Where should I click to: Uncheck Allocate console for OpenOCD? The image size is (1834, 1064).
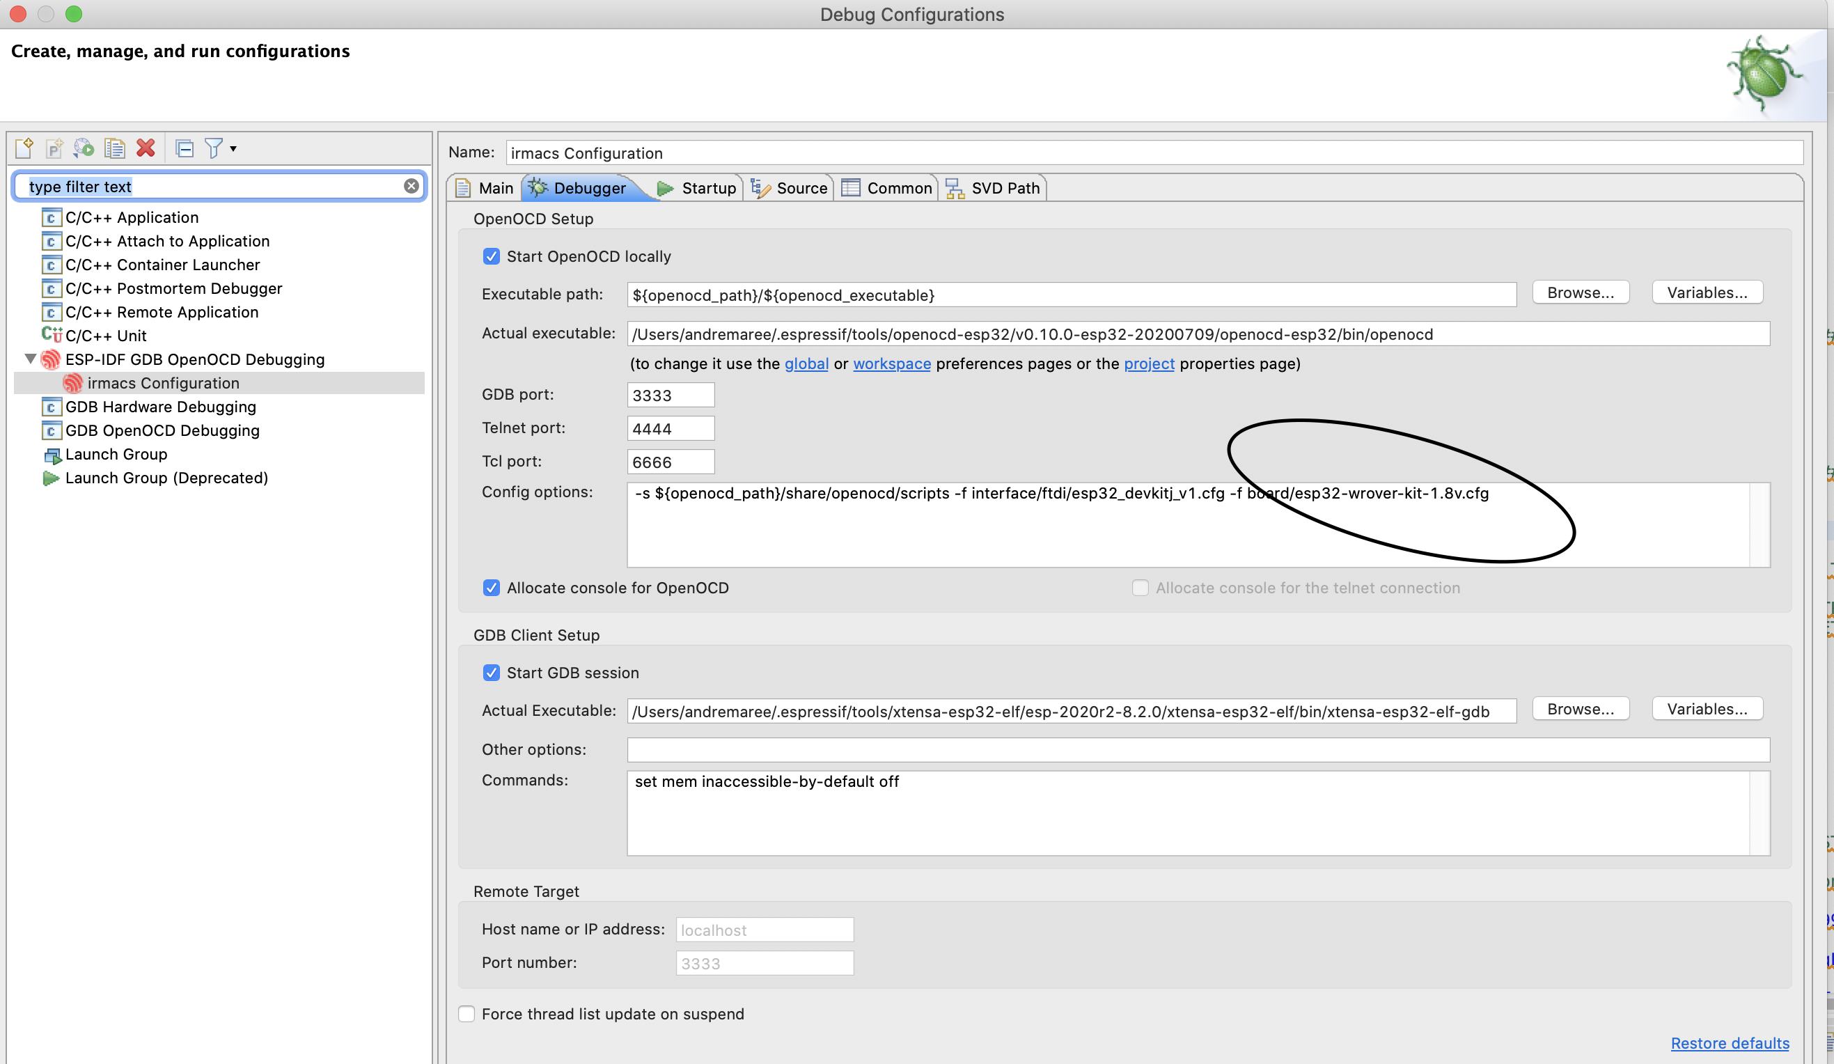click(492, 587)
